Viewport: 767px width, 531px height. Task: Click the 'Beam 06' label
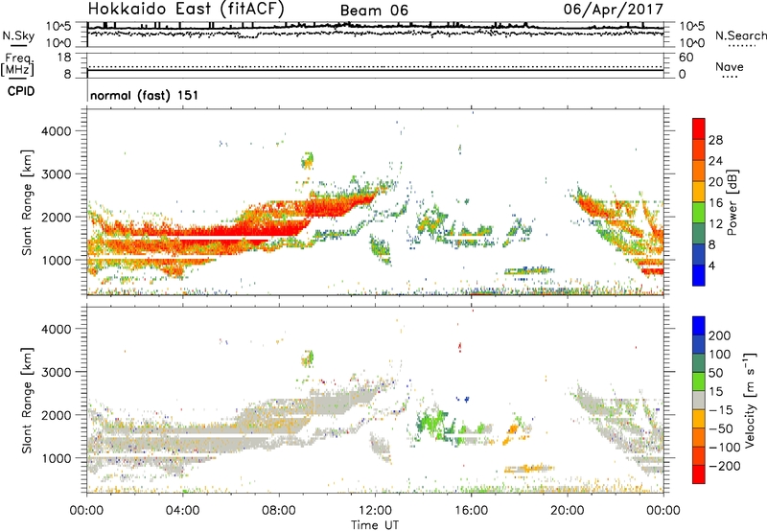tap(374, 11)
